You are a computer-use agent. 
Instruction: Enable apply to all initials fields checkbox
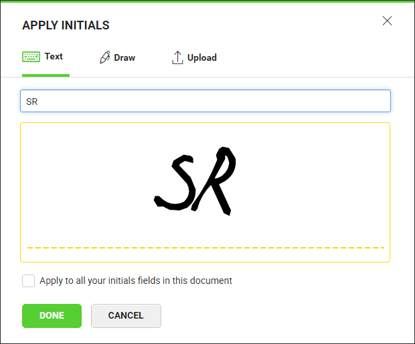click(x=29, y=281)
